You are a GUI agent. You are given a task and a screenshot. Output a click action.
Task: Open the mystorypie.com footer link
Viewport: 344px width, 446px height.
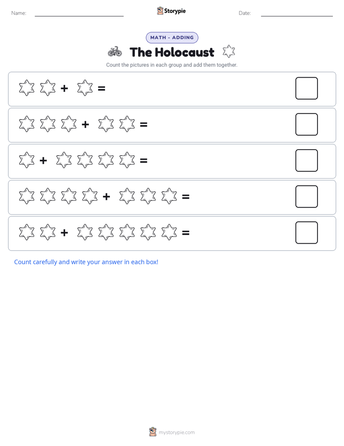pos(176,432)
